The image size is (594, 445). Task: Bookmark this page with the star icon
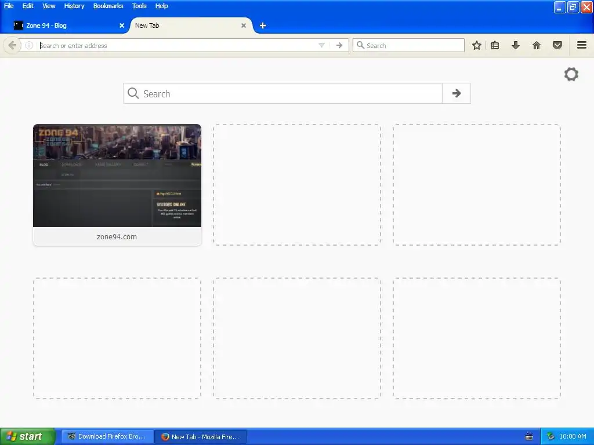coord(477,45)
